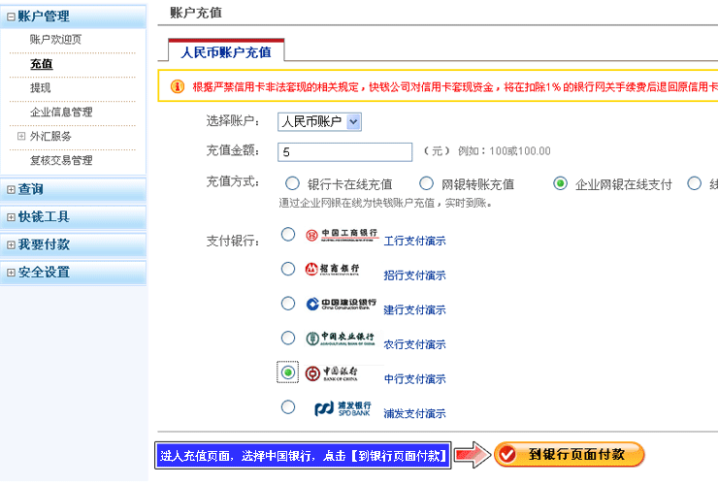Image resolution: width=718 pixels, height=485 pixels.
Task: Open 提现 in the sidebar
Action: 41,88
